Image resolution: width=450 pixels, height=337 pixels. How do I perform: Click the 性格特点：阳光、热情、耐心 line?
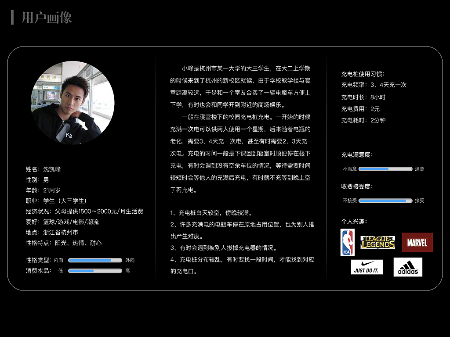coord(64,243)
